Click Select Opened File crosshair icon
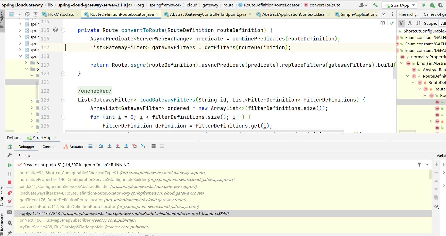Viewport: 446px width, 236px height. click(27, 14)
